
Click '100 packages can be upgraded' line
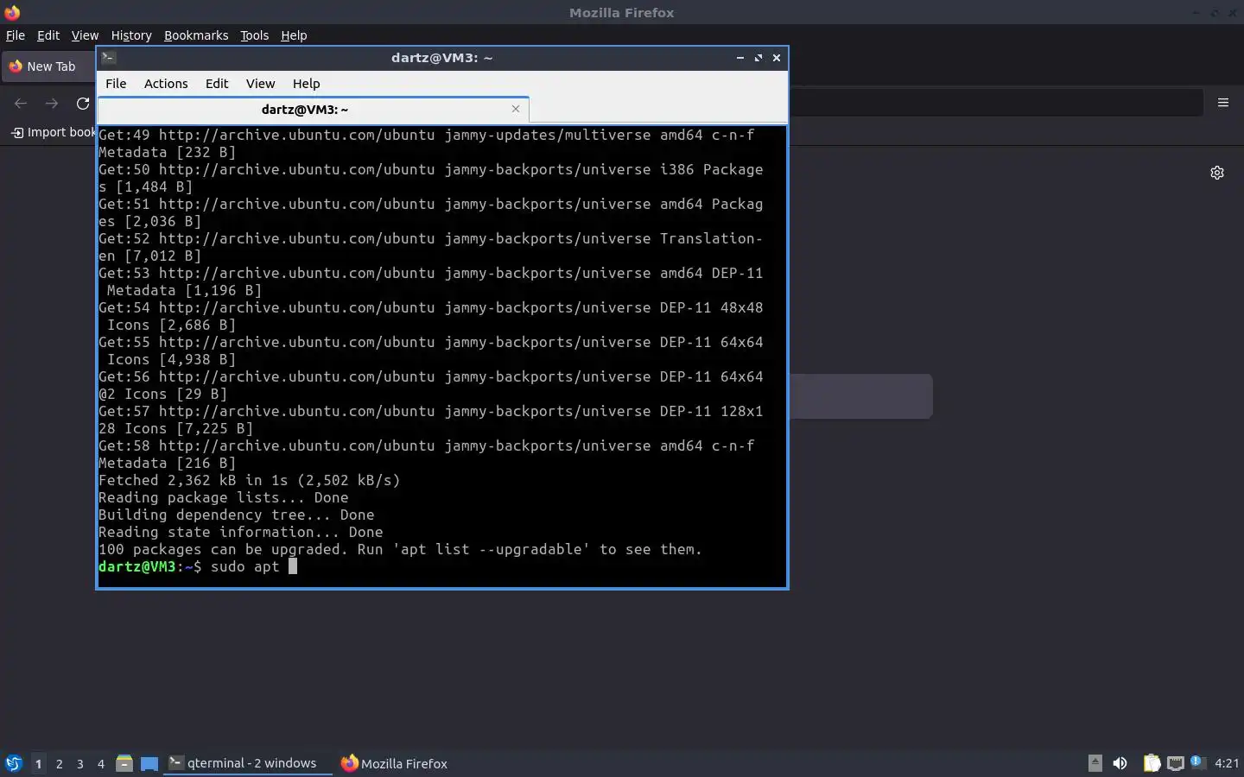pyautogui.click(x=400, y=549)
